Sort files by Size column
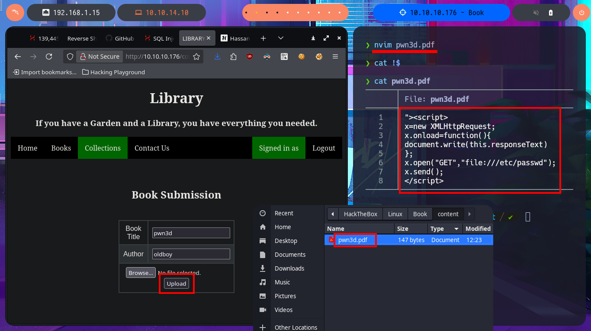 (x=411, y=229)
